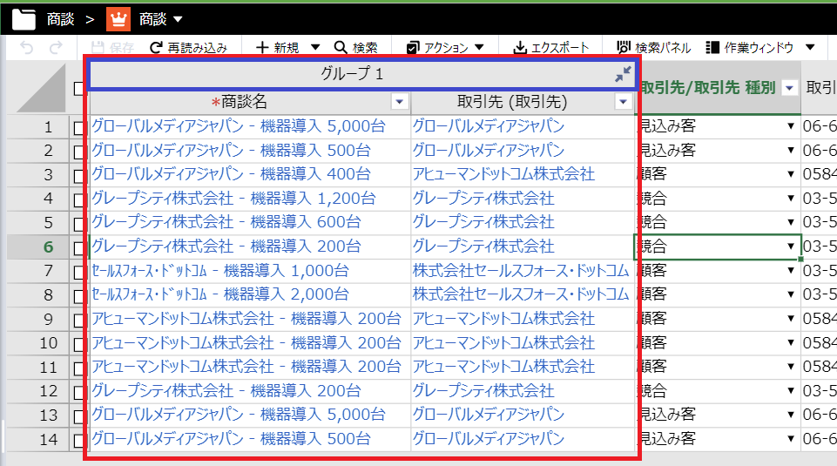Go to the 商談 folder breadcrumb
The width and height of the screenshot is (837, 466).
[60, 19]
